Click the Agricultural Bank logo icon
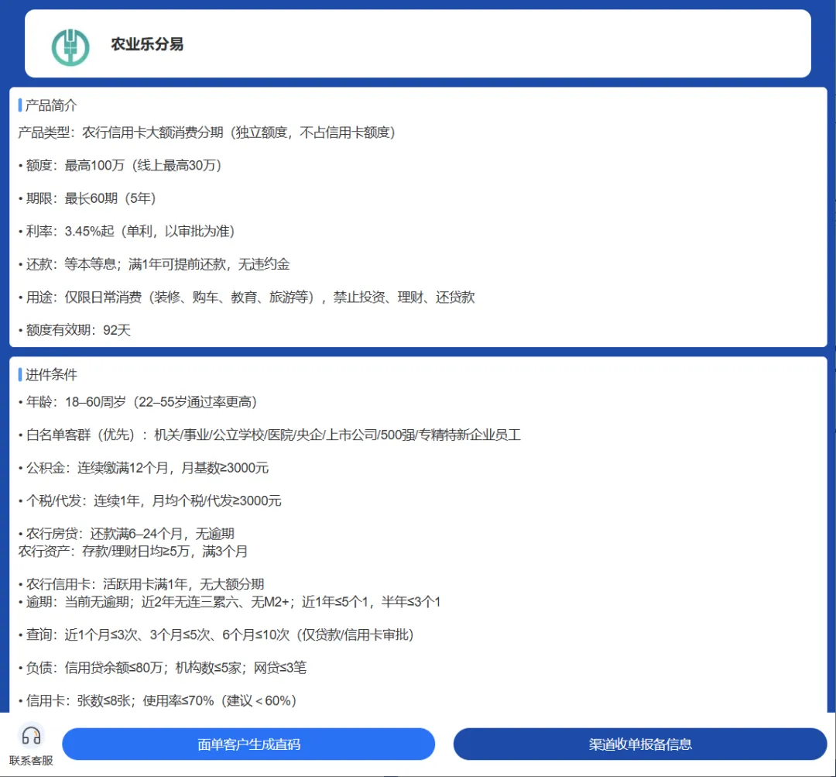The height and width of the screenshot is (777, 836). [x=70, y=47]
